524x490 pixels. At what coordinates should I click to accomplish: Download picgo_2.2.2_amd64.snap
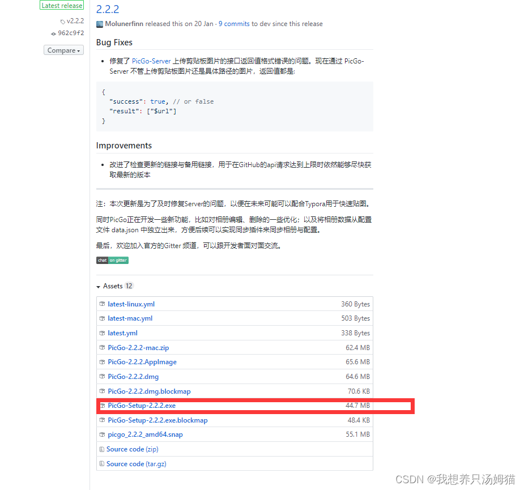coord(146,434)
